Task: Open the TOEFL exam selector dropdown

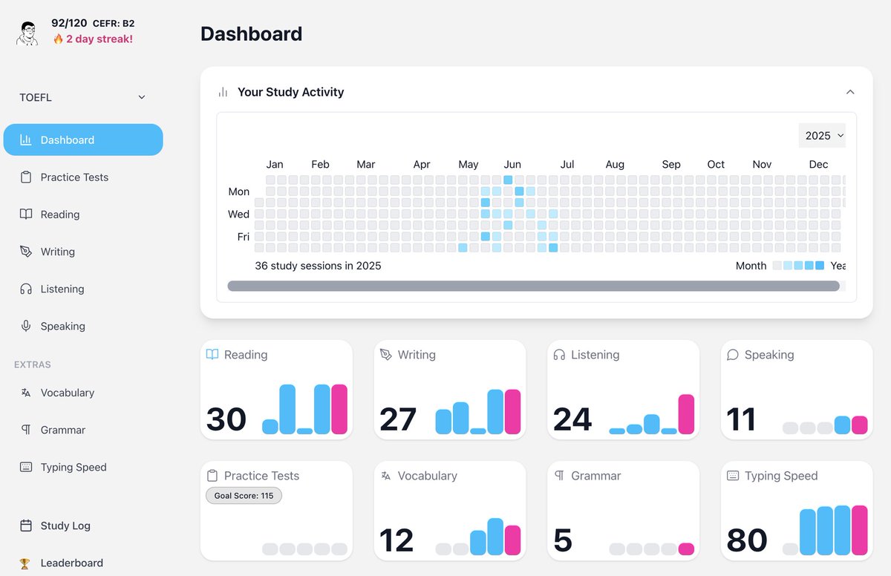Action: click(82, 97)
